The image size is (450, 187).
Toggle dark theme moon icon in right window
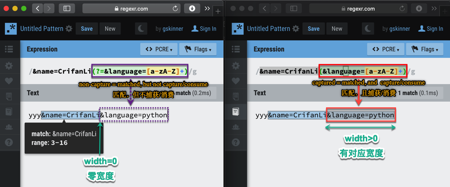point(368,28)
